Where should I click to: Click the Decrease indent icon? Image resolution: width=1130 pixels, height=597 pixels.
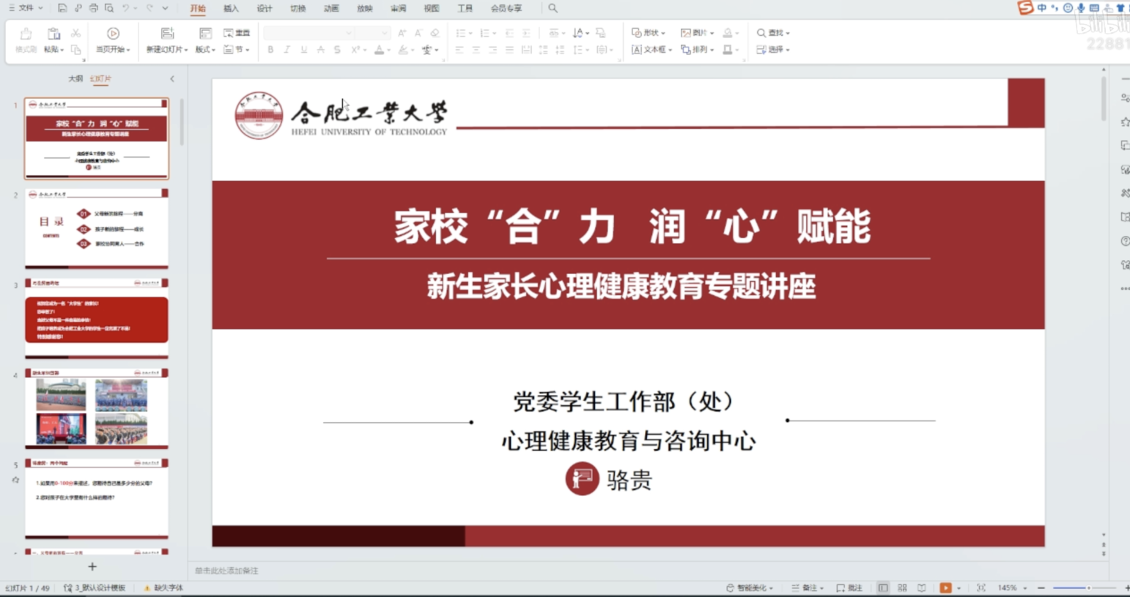pyautogui.click(x=509, y=33)
